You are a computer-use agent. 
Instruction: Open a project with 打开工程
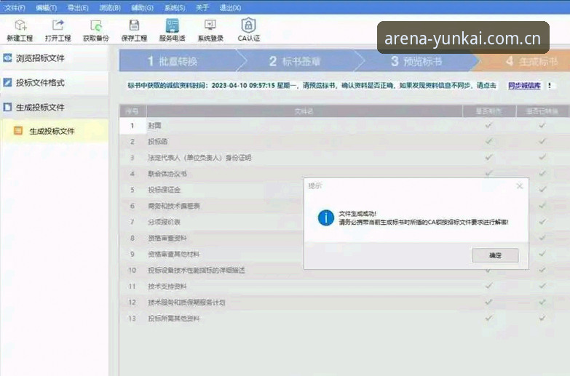58,31
